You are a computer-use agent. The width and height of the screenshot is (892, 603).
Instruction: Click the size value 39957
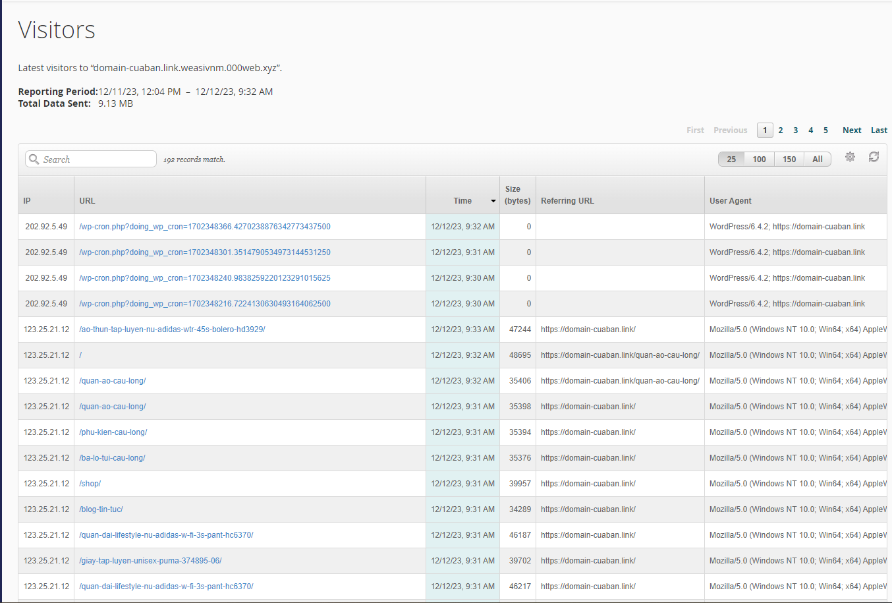point(520,484)
